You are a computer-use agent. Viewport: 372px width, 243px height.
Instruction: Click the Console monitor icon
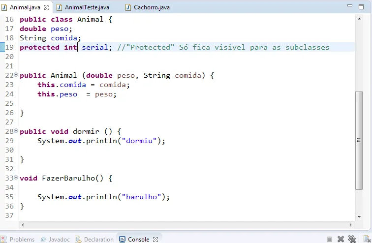coord(122,240)
